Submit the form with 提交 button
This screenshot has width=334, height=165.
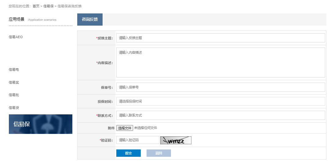pos(129,153)
